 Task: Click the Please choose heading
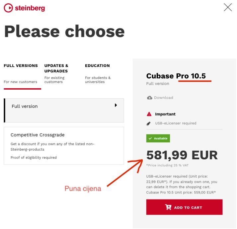64,31
